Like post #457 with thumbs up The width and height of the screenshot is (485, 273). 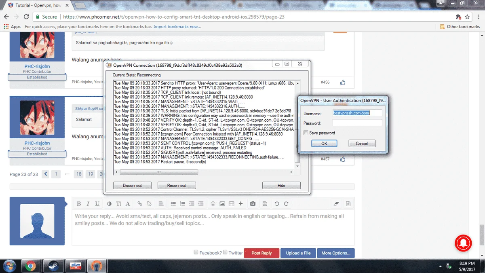click(343, 159)
